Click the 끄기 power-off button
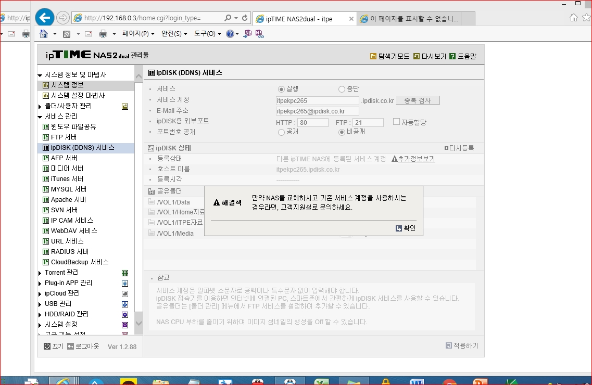Viewport: 592px width, 385px height. click(x=53, y=346)
